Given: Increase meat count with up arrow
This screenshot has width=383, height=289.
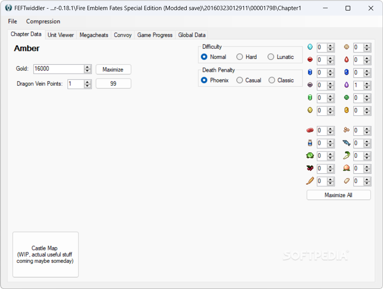Looking at the screenshot, I should tap(330, 129).
